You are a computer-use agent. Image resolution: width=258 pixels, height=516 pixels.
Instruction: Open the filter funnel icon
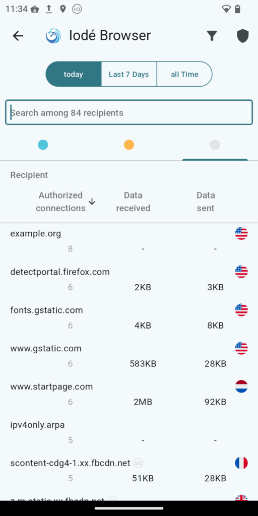[x=212, y=36]
